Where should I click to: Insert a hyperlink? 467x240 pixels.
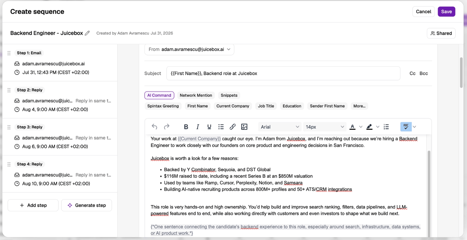(233, 127)
